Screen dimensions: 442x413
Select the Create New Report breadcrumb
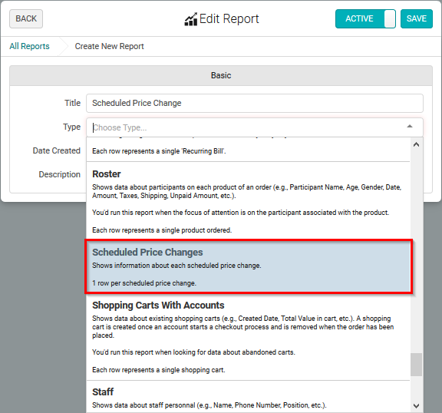coord(110,46)
